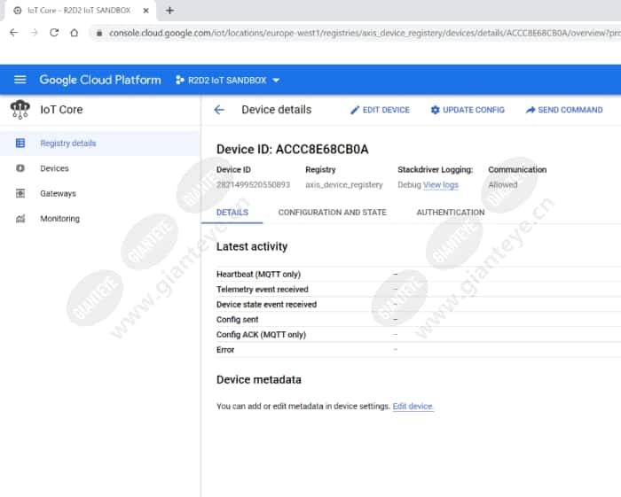Image resolution: width=621 pixels, height=497 pixels.
Task: Switch to CONFIGURATION AND STATE tab
Action: [x=333, y=213]
